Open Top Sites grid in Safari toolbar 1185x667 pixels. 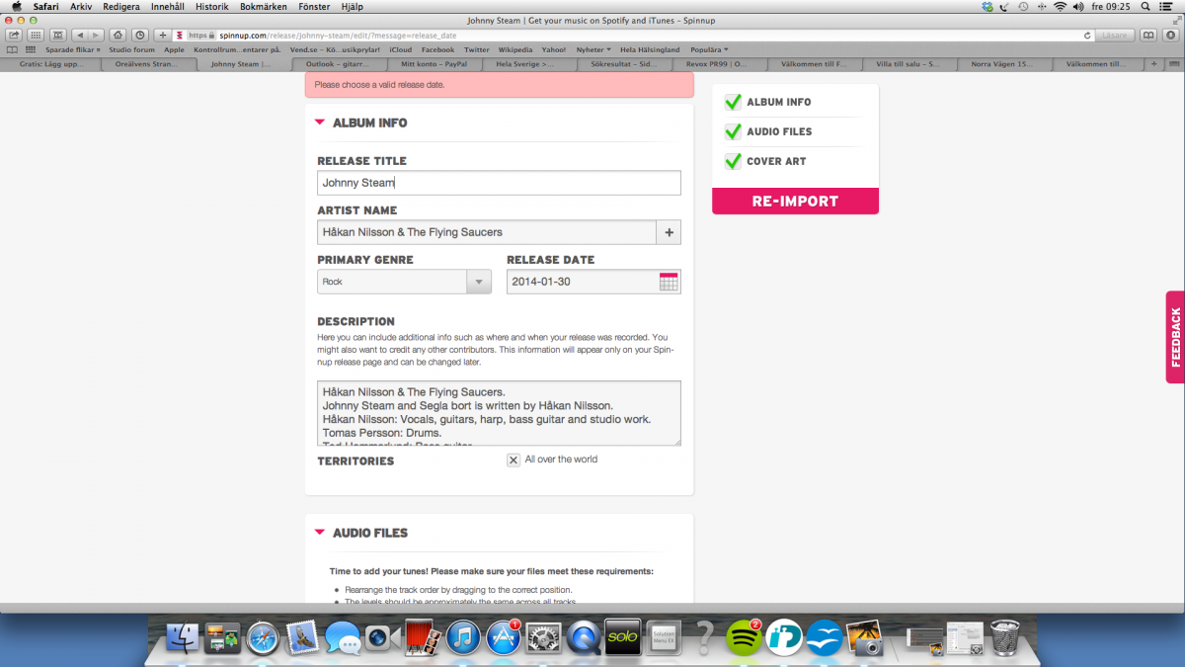[36, 35]
